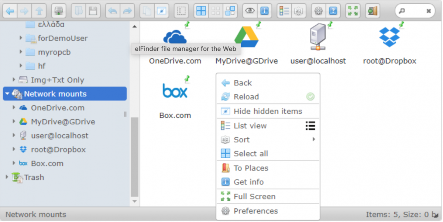Toggle Hide hidden items in context menu
Screen dimensions: 443x222
point(268,111)
